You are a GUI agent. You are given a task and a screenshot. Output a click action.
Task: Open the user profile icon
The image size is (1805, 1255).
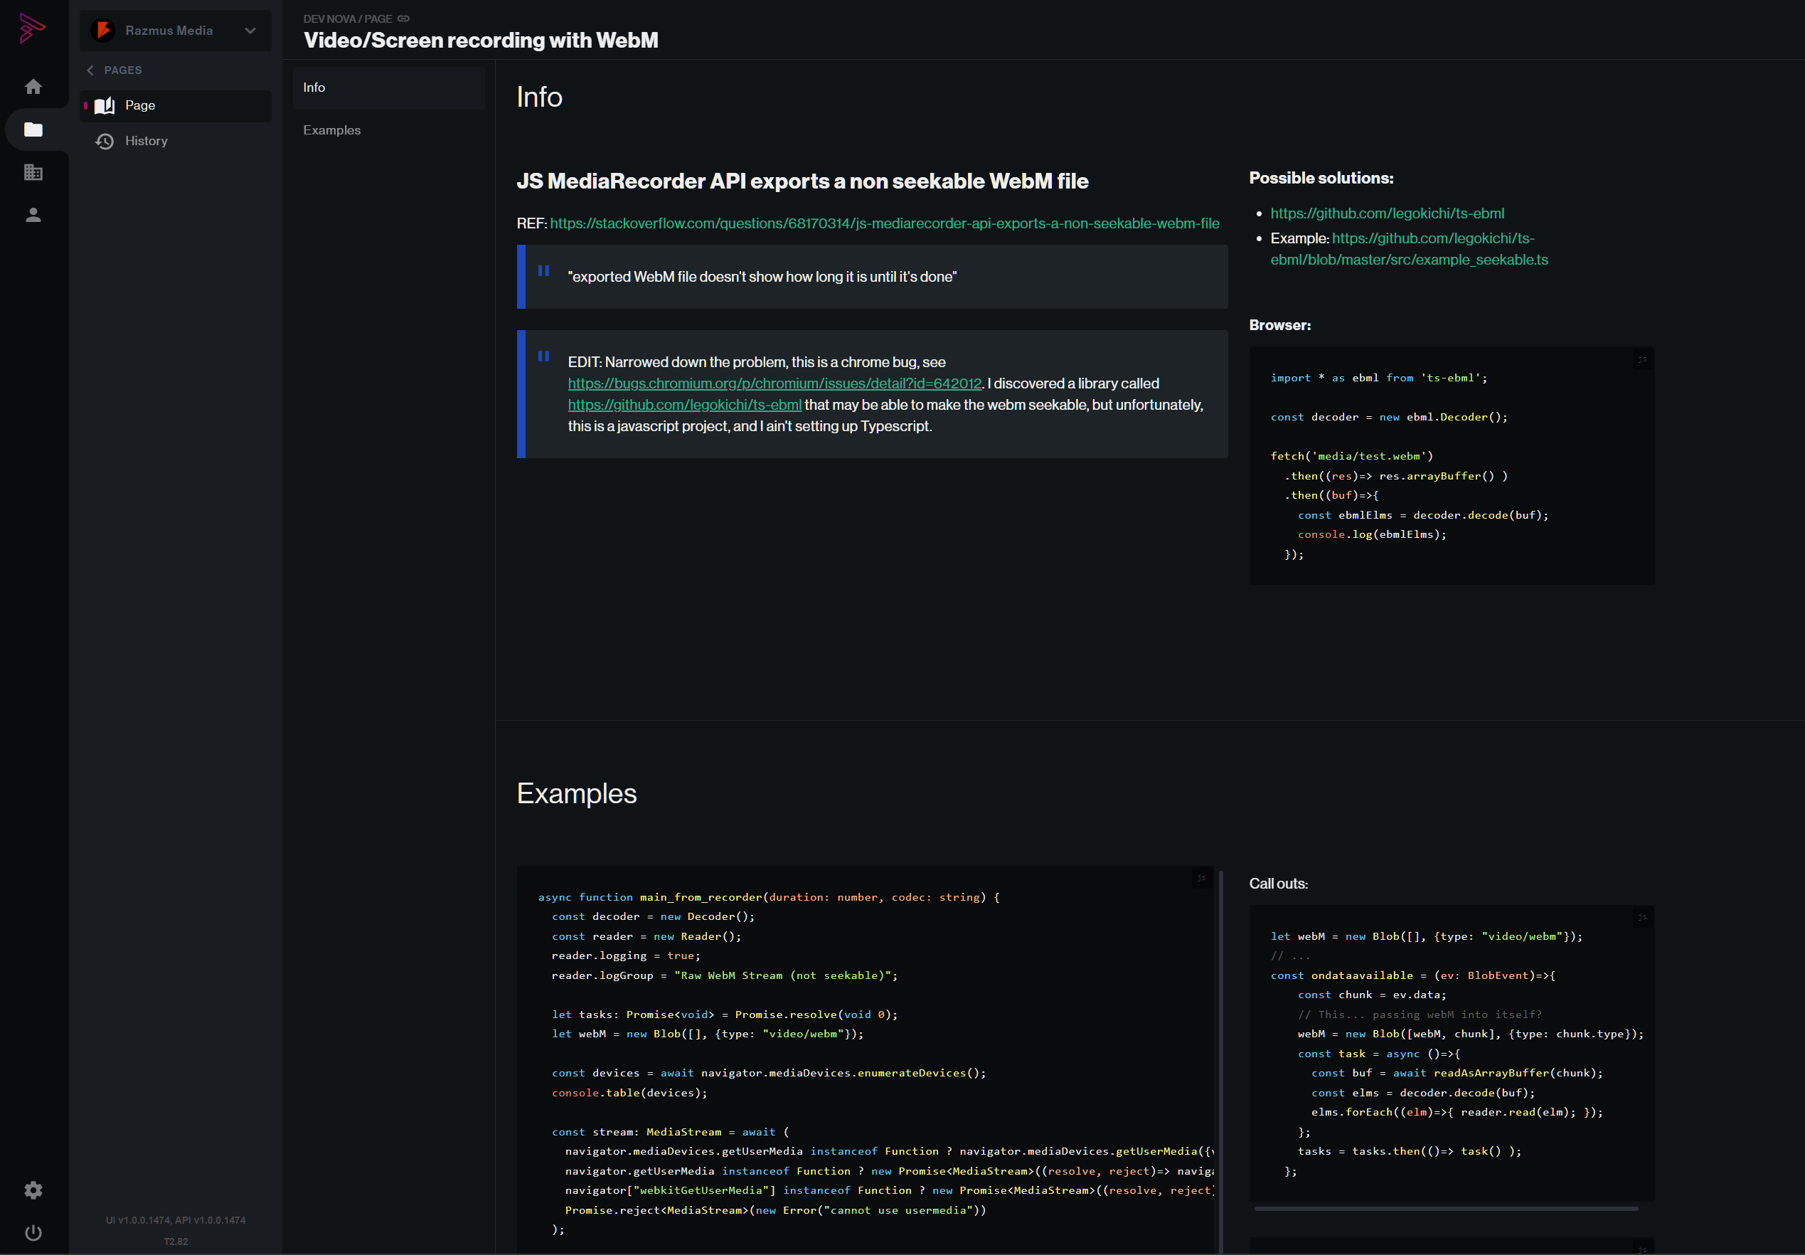[x=33, y=215]
